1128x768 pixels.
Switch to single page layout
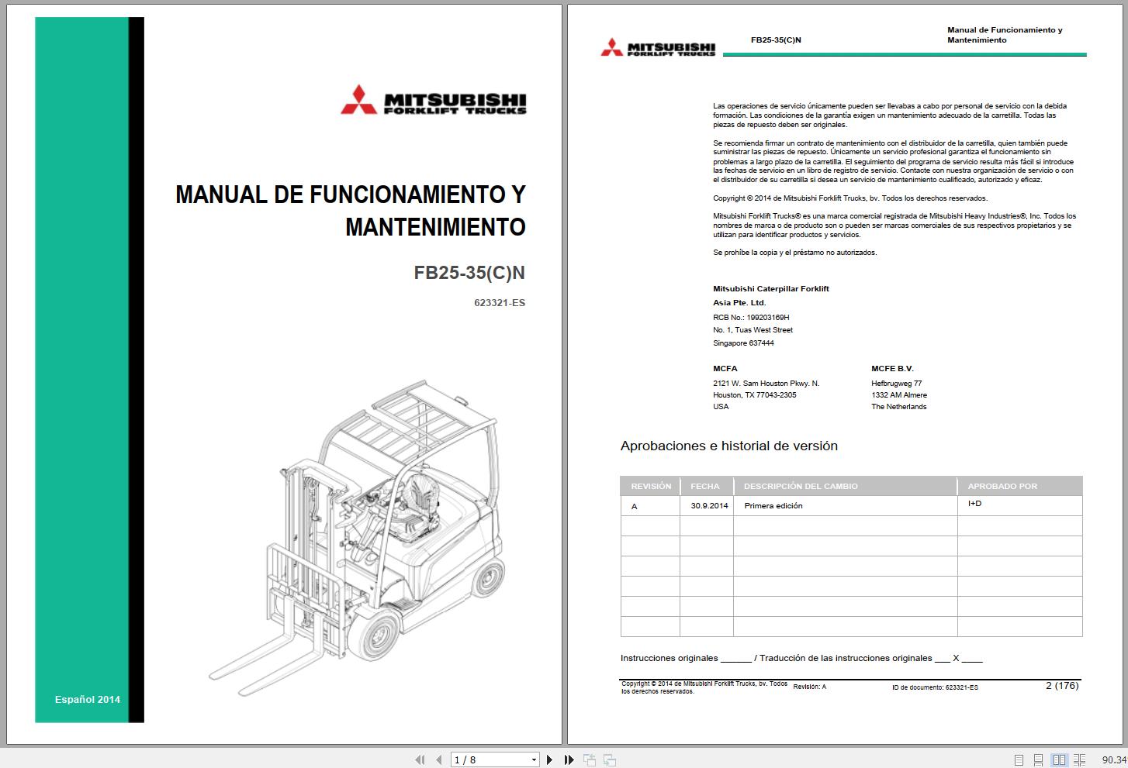coord(1019,760)
